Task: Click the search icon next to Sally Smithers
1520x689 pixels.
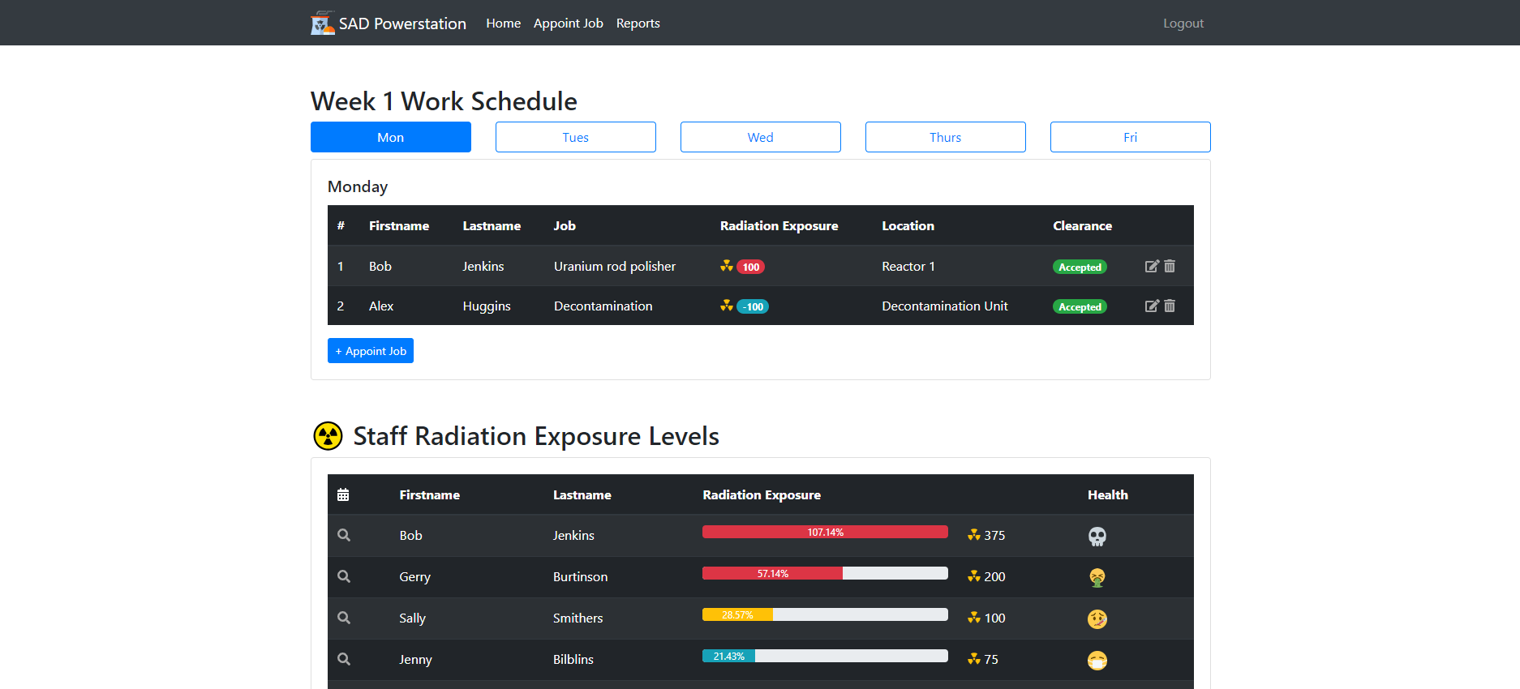Action: coord(344,618)
